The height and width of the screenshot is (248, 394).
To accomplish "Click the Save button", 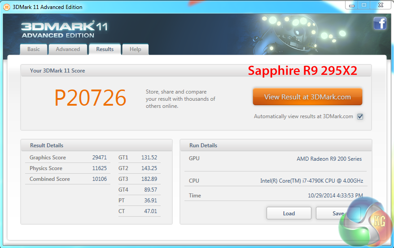I will coord(332,213).
